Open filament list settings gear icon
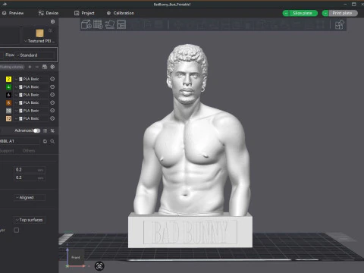 [52, 67]
